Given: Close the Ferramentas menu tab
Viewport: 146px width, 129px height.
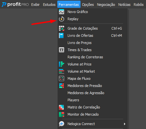Looking at the screenshot, I should [69, 5].
